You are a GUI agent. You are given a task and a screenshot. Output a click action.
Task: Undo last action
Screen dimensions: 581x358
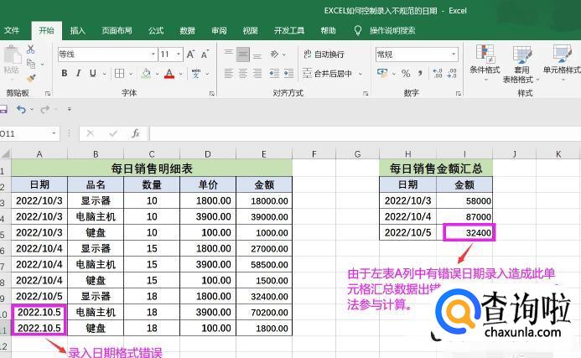[21, 109]
